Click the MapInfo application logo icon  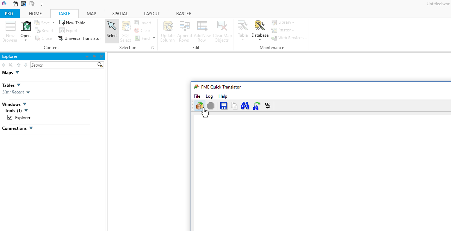coord(4,4)
